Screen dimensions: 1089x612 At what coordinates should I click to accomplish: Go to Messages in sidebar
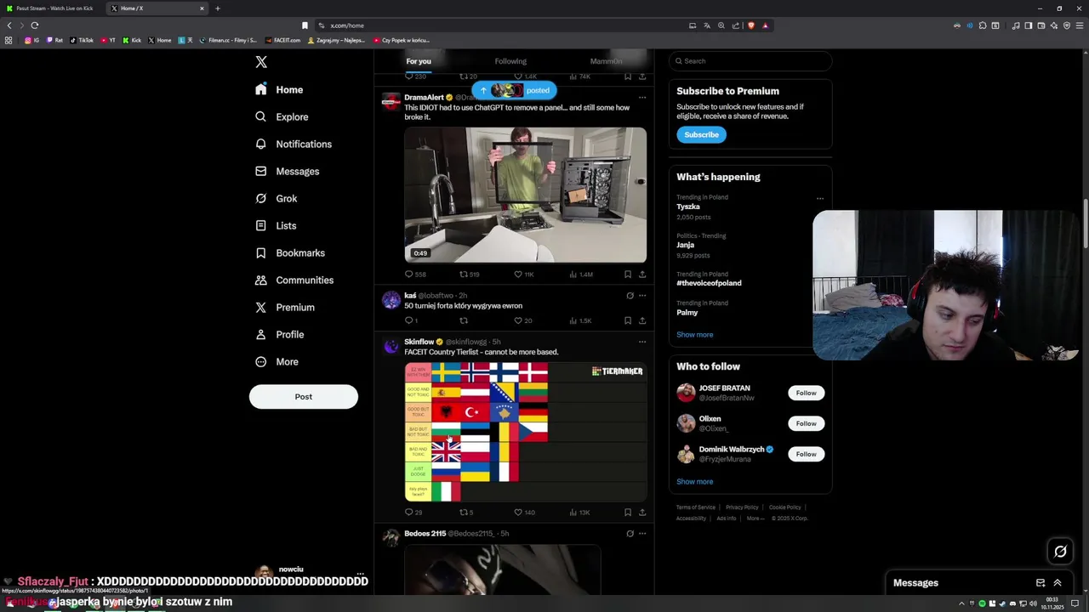(x=288, y=171)
